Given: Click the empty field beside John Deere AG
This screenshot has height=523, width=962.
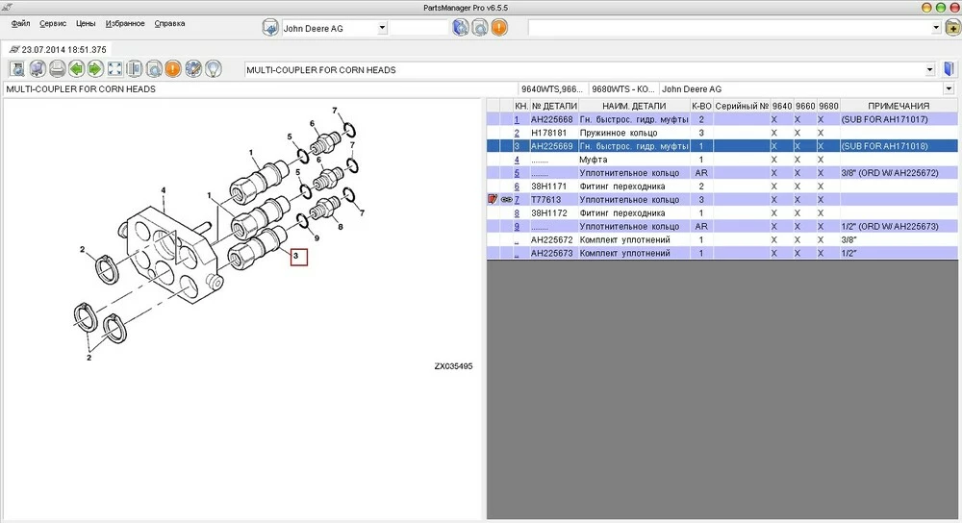Looking at the screenshot, I should tap(418, 28).
